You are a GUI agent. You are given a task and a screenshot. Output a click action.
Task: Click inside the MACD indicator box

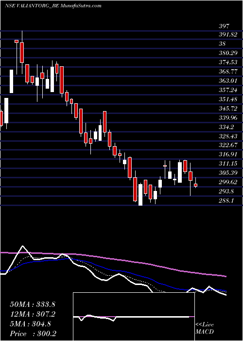coord(134,317)
